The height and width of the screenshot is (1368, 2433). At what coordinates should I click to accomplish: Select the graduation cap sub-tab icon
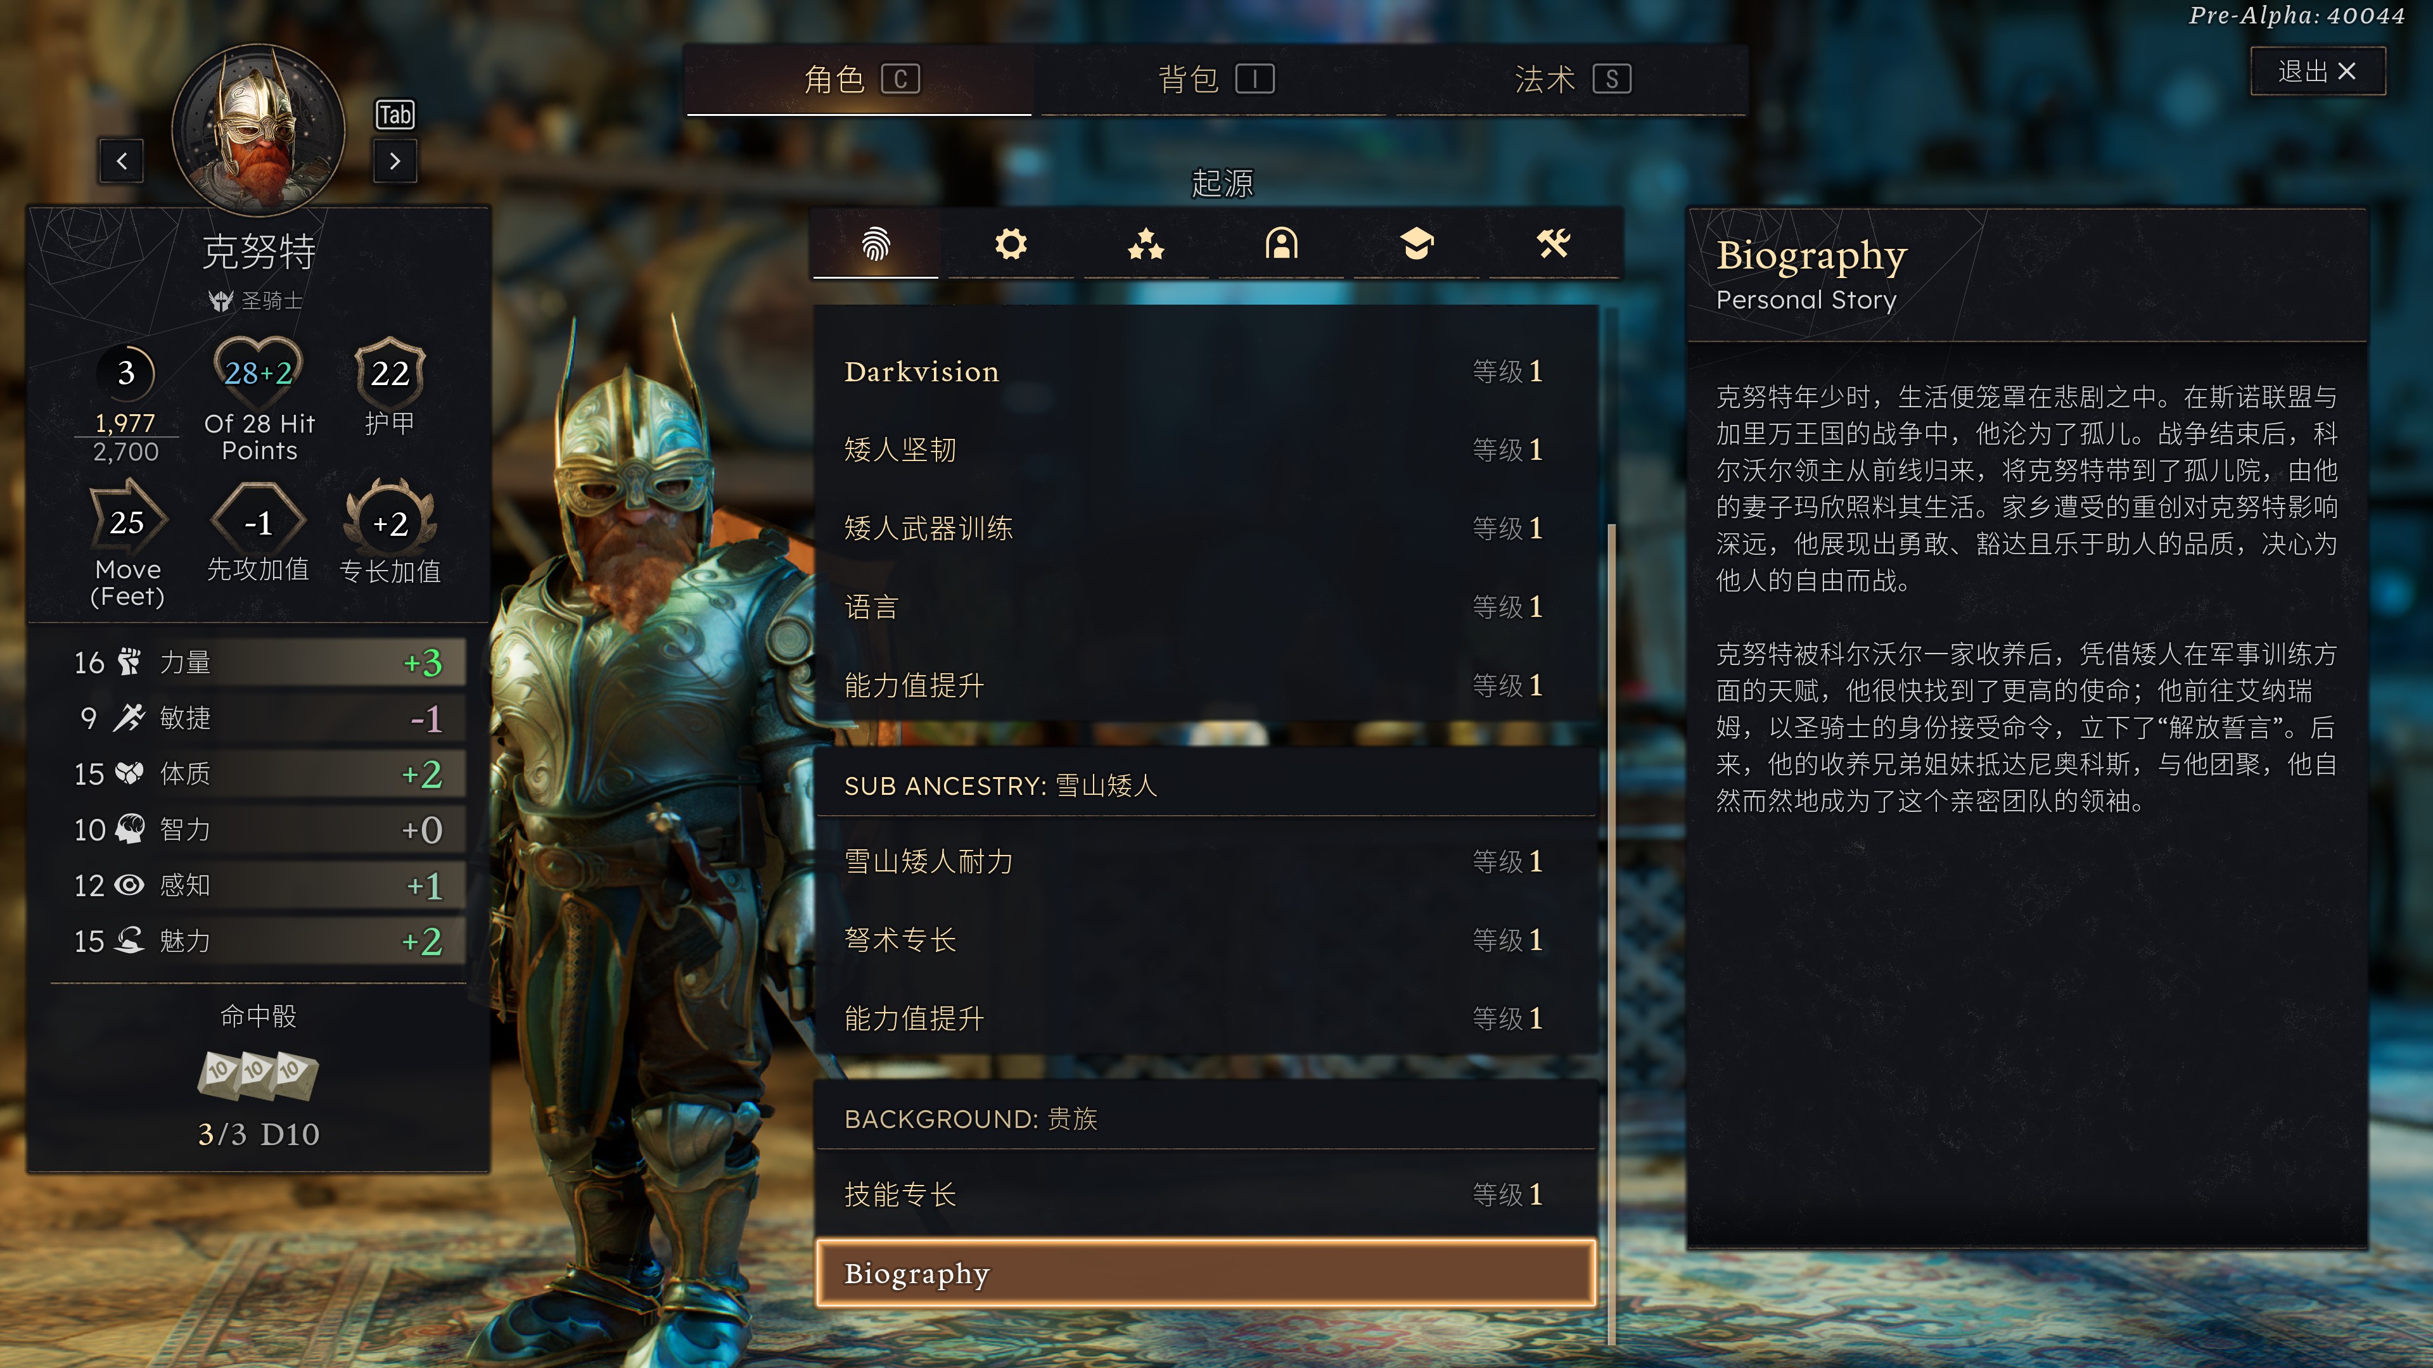click(x=1417, y=244)
